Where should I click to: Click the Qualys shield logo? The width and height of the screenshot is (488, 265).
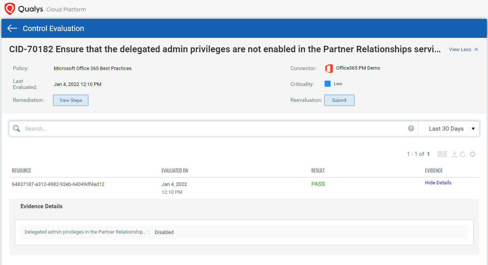click(x=10, y=9)
